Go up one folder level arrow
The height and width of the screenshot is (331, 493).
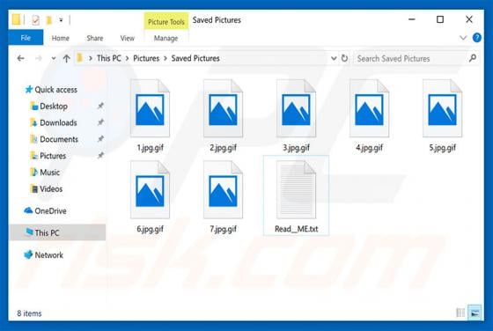coord(66,58)
